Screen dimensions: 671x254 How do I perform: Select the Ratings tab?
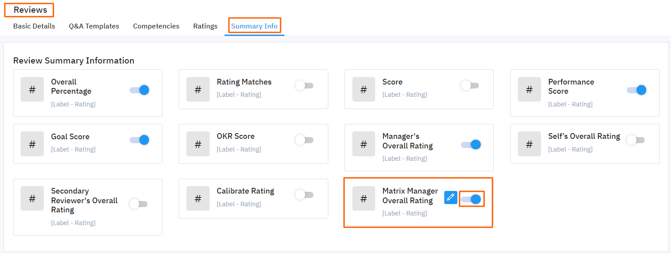coord(205,26)
